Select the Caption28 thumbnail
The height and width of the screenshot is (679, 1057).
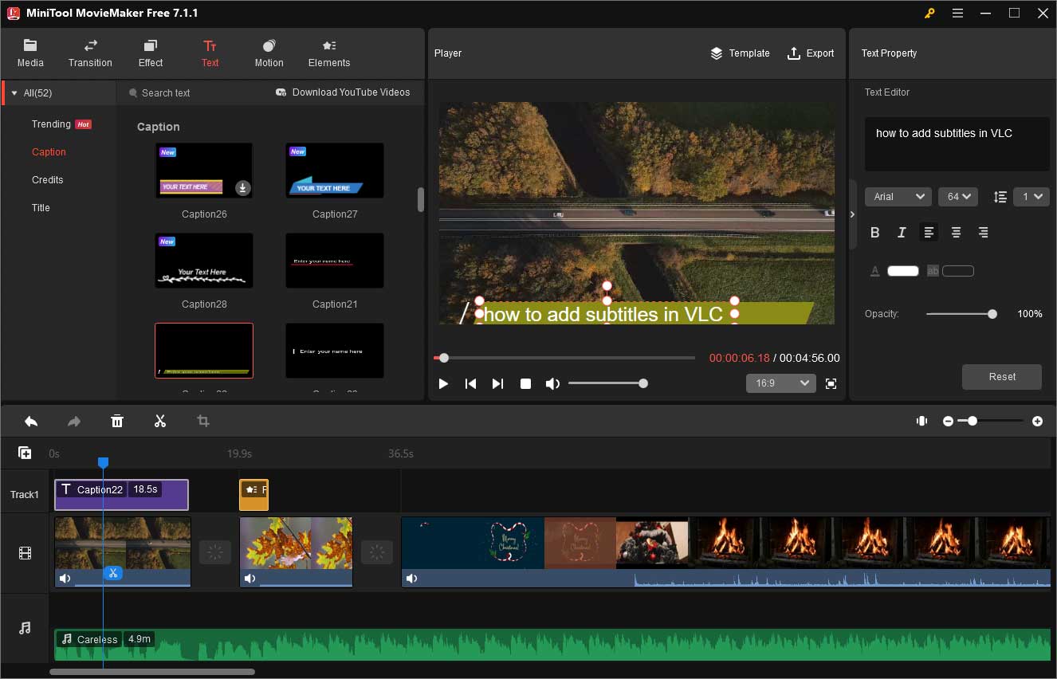coord(204,261)
